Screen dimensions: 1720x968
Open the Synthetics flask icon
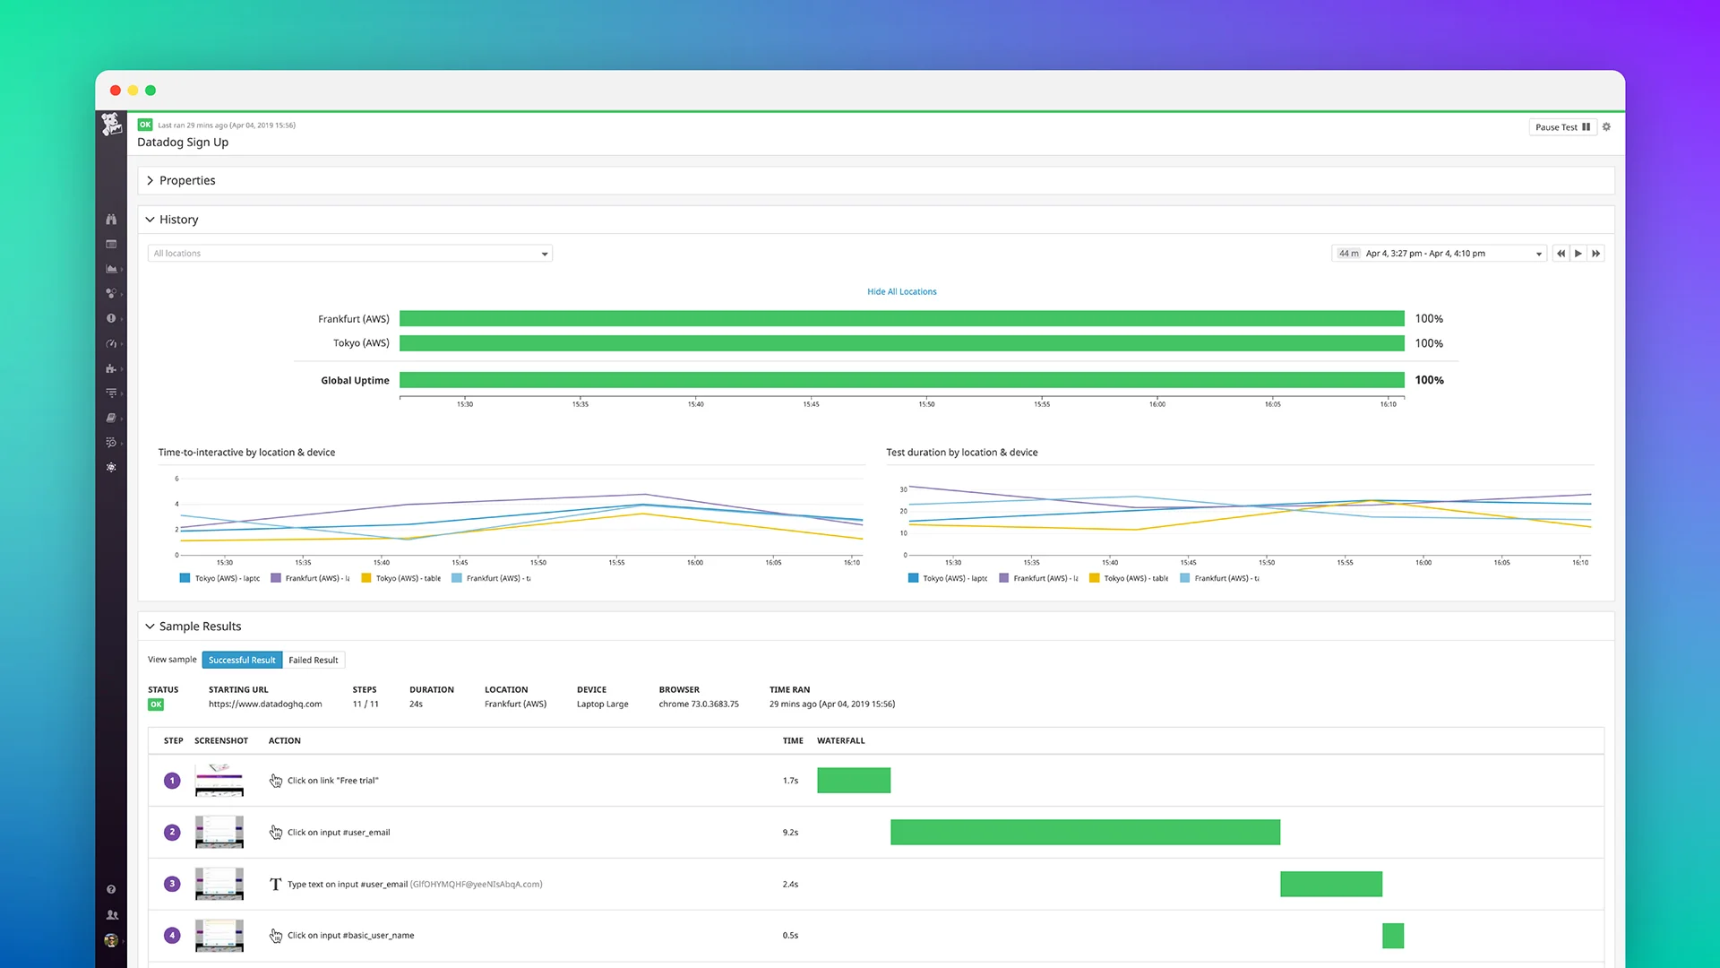click(111, 467)
